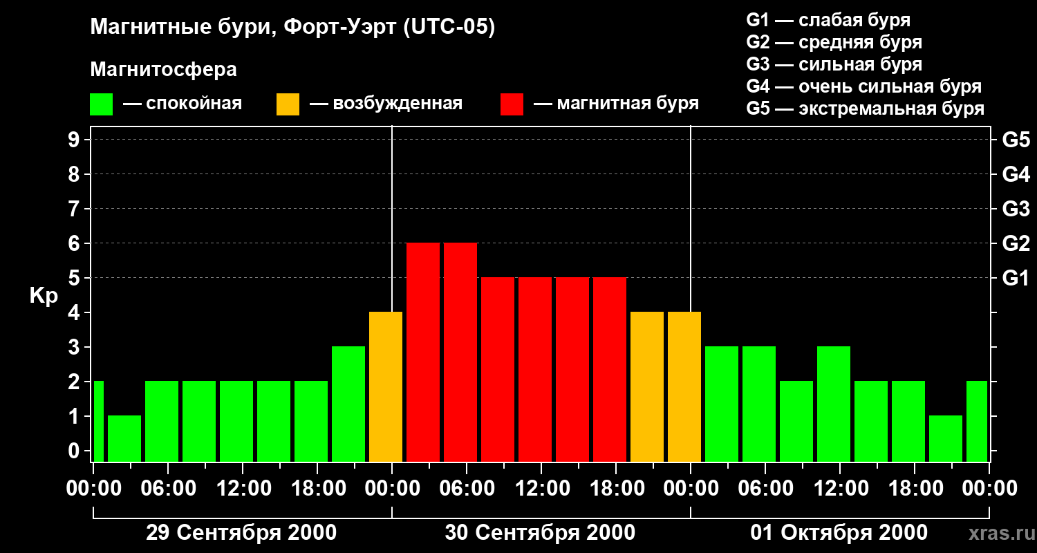Click the green Kp 1 bar on 01 October
The height and width of the screenshot is (553, 1037).
click(x=946, y=438)
